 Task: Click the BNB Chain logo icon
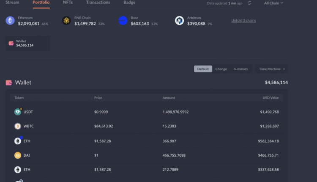point(66,21)
